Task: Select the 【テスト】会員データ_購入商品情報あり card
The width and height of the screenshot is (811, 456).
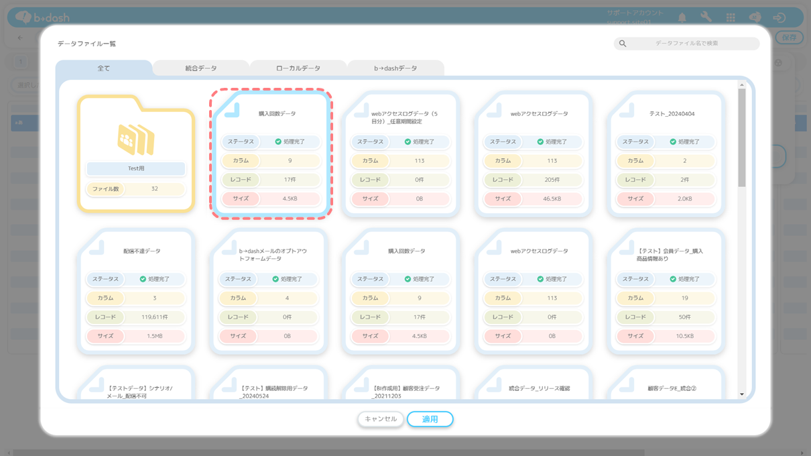Action: pos(667,292)
